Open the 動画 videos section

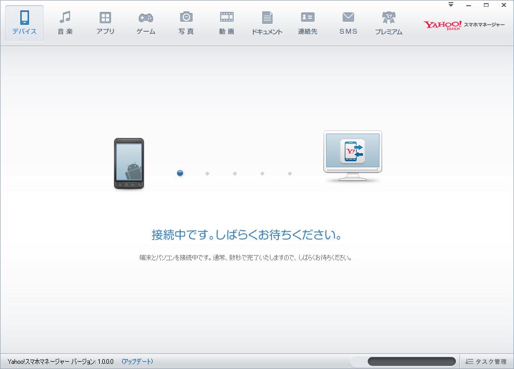pos(227,23)
